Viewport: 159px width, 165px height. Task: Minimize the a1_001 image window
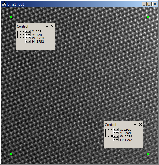click(x=144, y=4)
